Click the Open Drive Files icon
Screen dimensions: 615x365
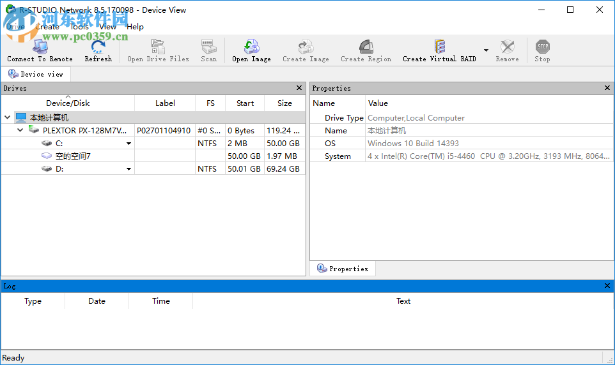[x=158, y=47]
